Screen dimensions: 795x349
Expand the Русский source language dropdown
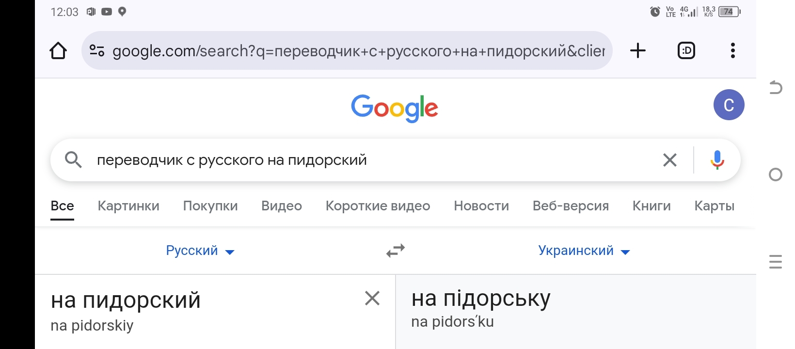[200, 251]
